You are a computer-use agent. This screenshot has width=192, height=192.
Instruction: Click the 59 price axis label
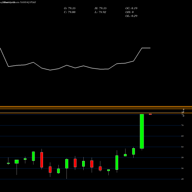pos(182,157)
